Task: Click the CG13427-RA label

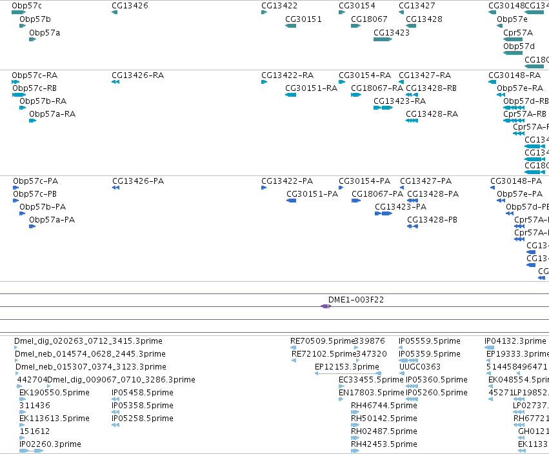Action: 424,75
